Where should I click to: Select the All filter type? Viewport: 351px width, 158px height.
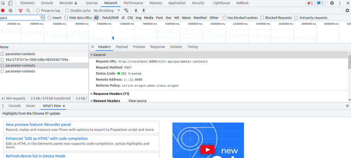click(96, 18)
